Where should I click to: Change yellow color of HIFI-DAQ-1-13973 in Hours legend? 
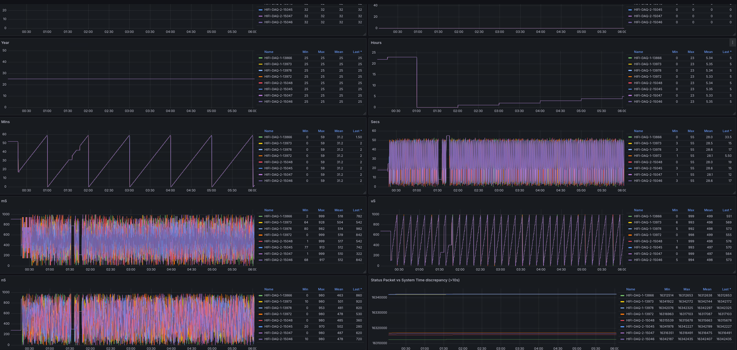point(630,64)
